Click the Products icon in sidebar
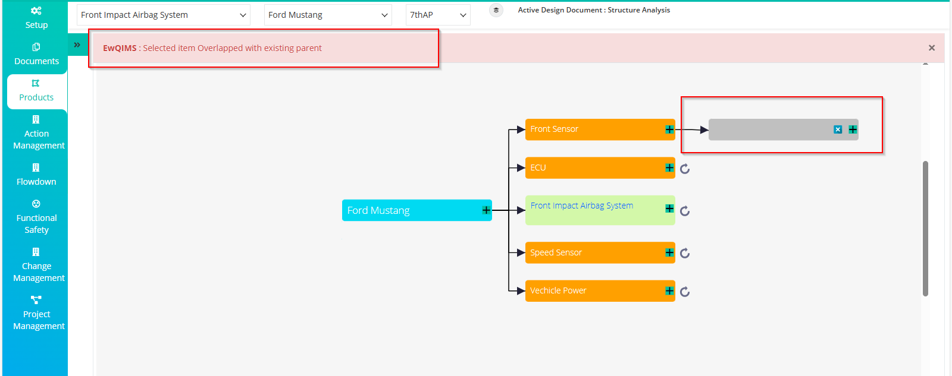 tap(36, 83)
